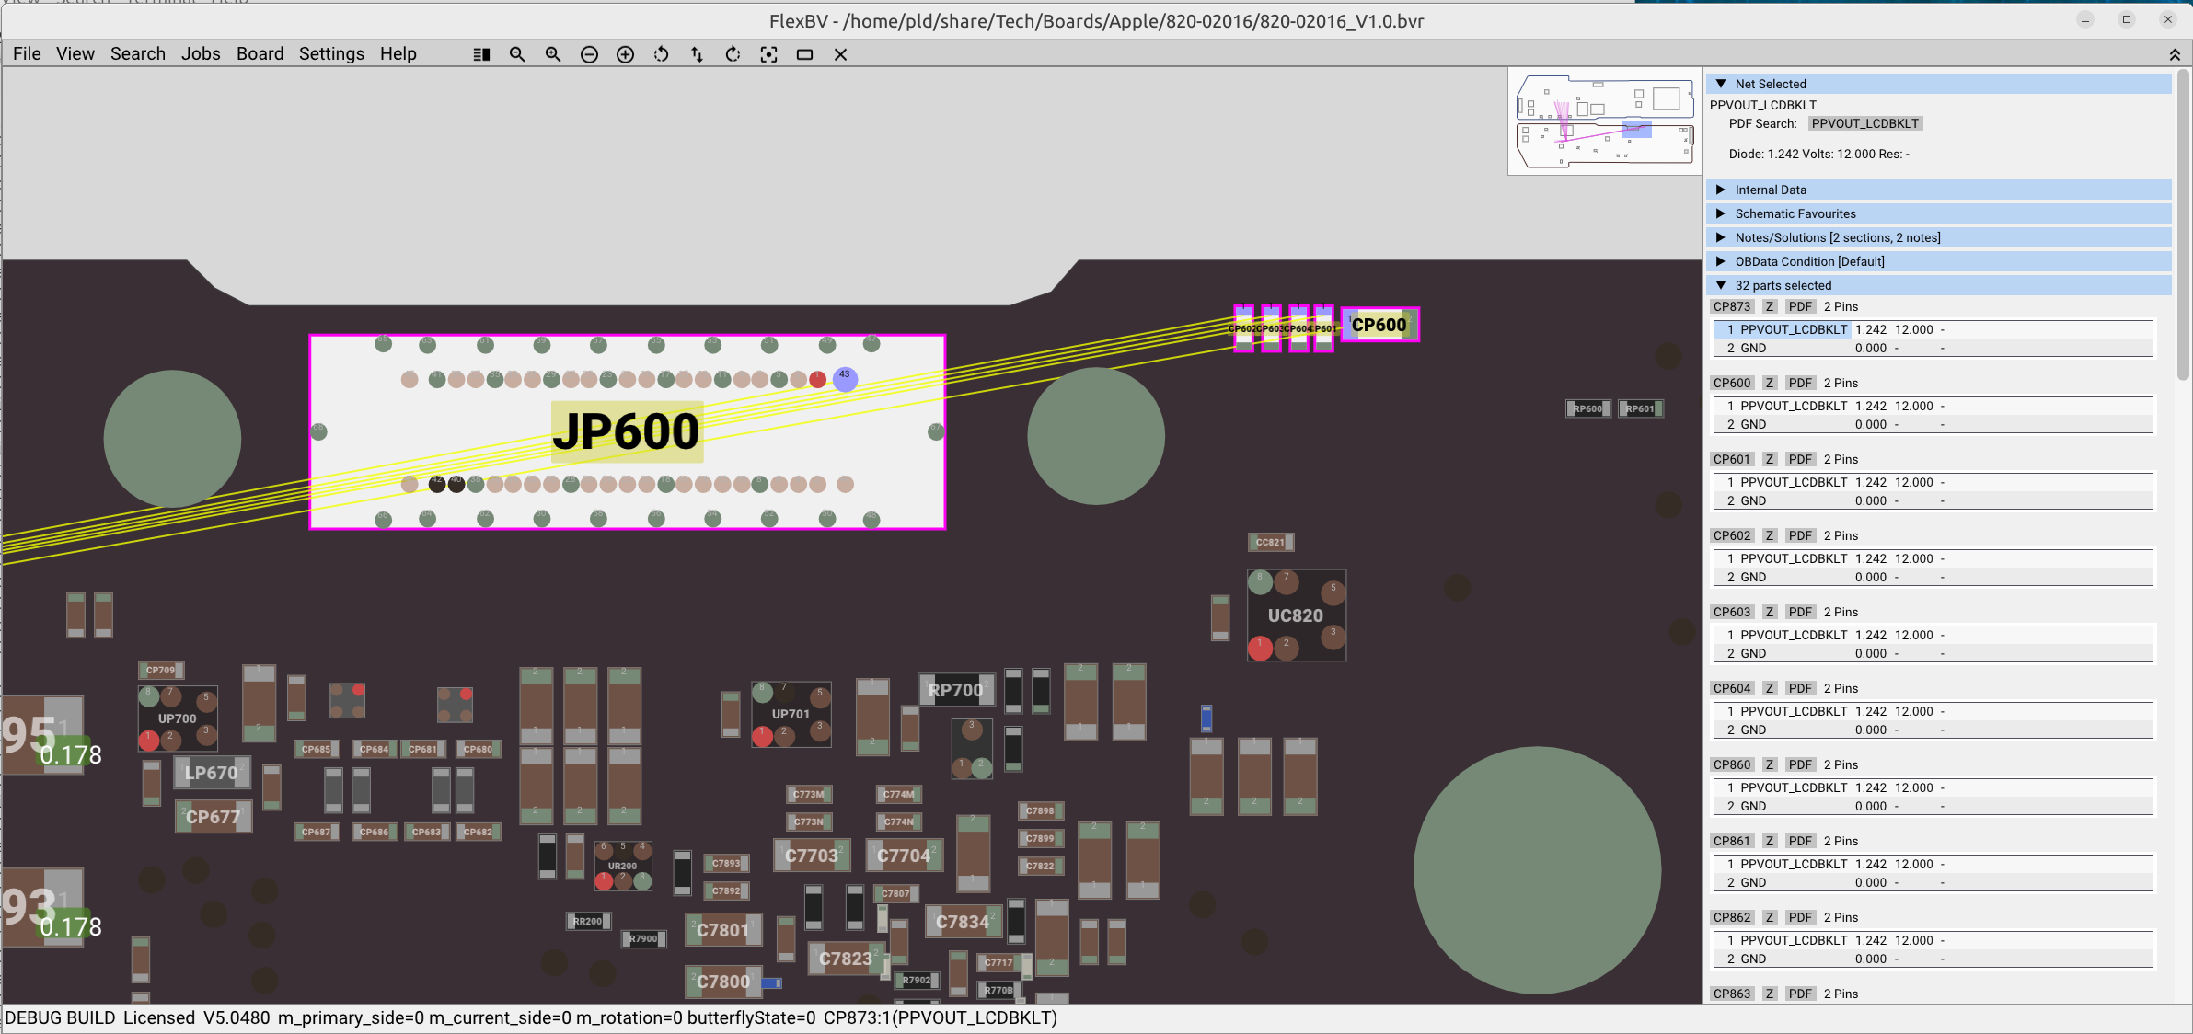Click the board minimap thumbnail
The height and width of the screenshot is (1034, 2193).
[1604, 121]
